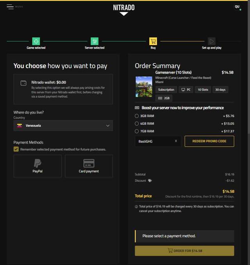Select the 4GB RAM boost option

(137, 124)
